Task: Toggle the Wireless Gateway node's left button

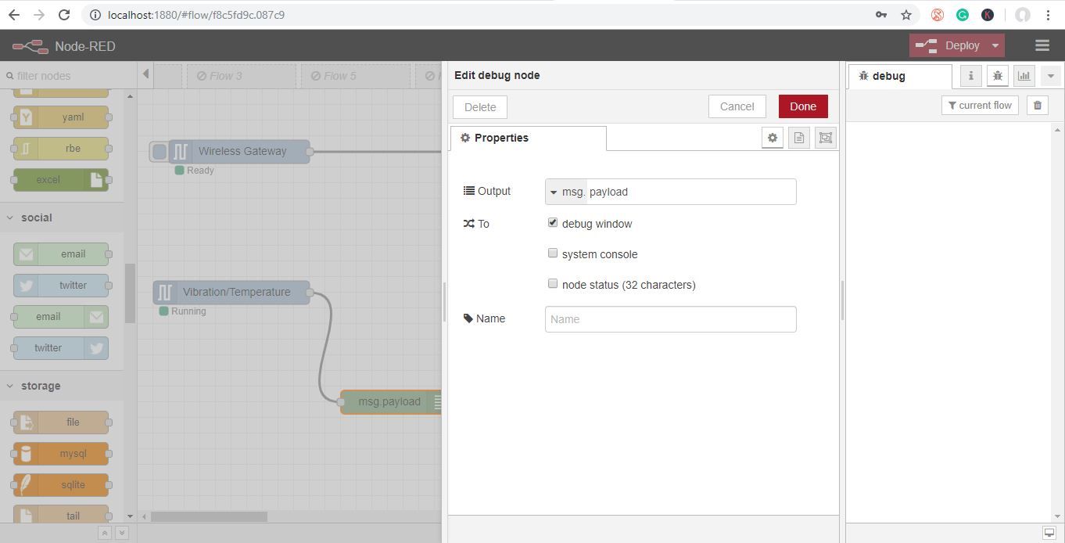Action: (x=160, y=151)
